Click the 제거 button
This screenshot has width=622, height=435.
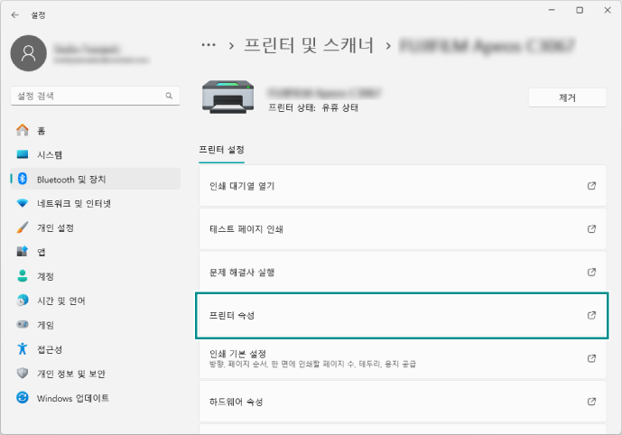[x=567, y=97]
